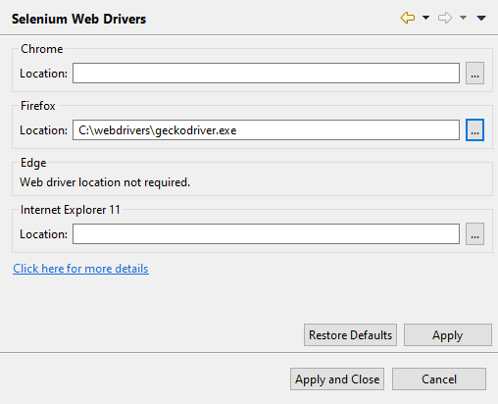Select the Internet Explorer 11 Location field
Screen dimensions: 498x404
pyautogui.click(x=266, y=234)
